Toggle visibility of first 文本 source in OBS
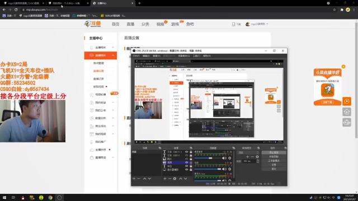Image resolution: width=358 pixels, height=201 pixels. click(x=186, y=152)
